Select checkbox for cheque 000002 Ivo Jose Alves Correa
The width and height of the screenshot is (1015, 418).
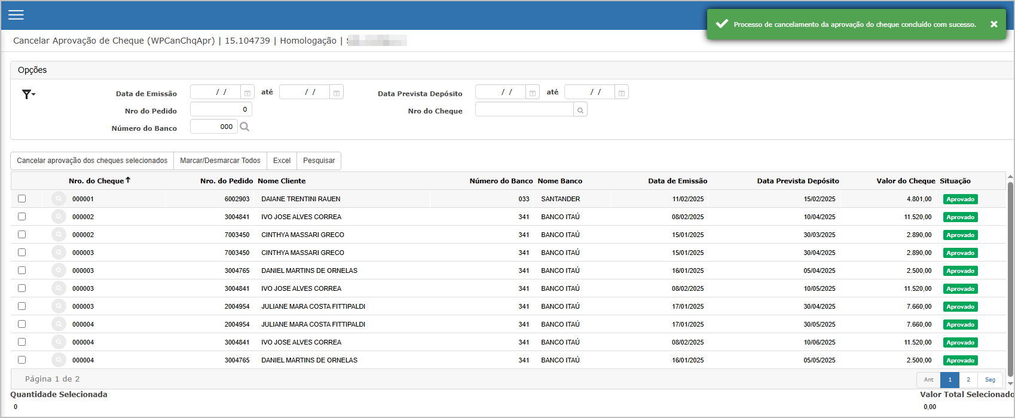pyautogui.click(x=22, y=217)
